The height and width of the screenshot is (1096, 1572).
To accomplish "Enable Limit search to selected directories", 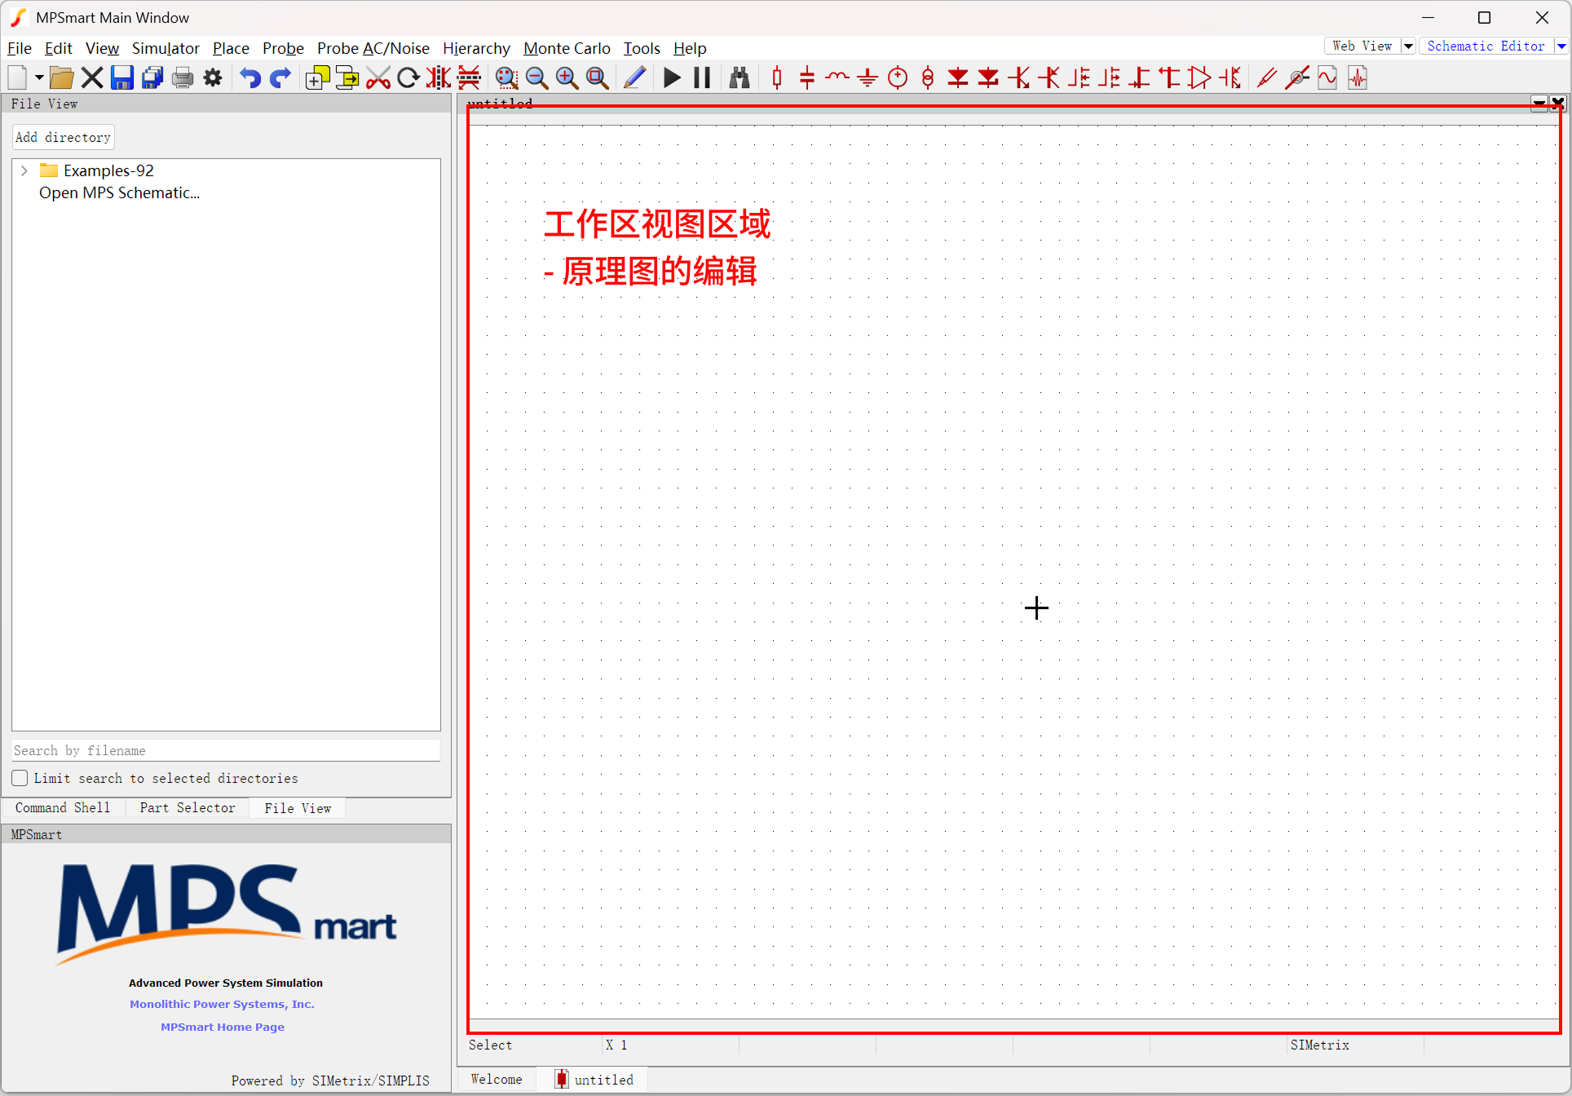I will click(x=20, y=778).
